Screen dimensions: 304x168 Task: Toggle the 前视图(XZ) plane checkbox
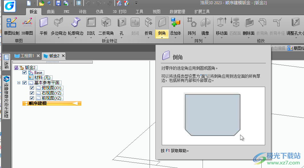click(x=32, y=98)
